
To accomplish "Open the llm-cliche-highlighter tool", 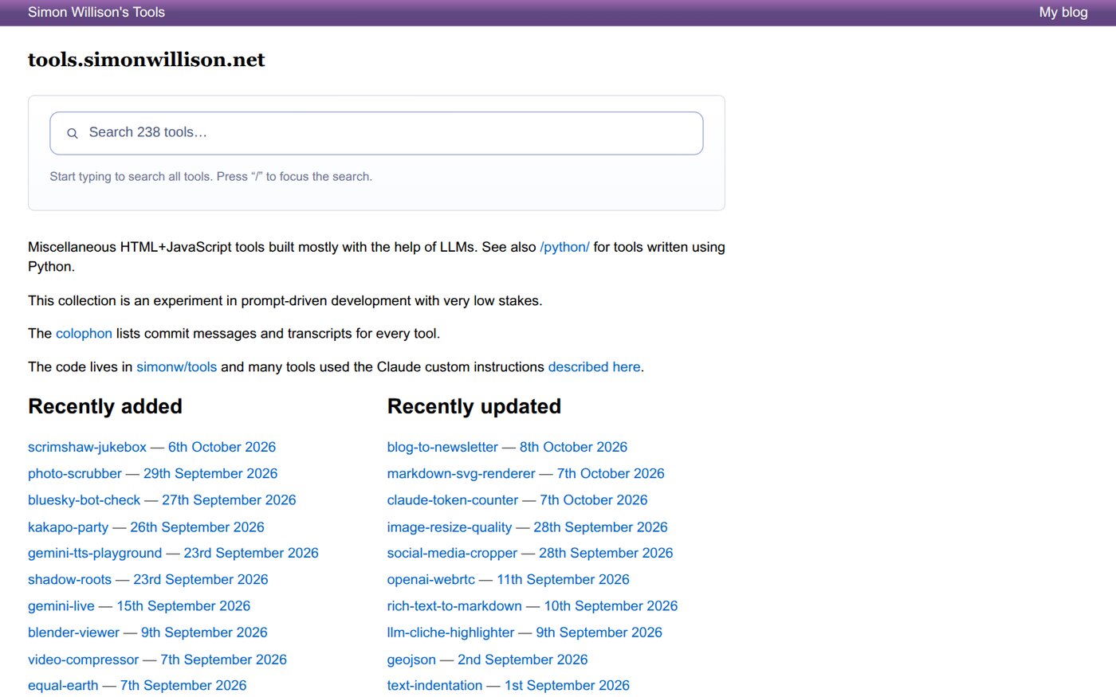I will (x=450, y=632).
